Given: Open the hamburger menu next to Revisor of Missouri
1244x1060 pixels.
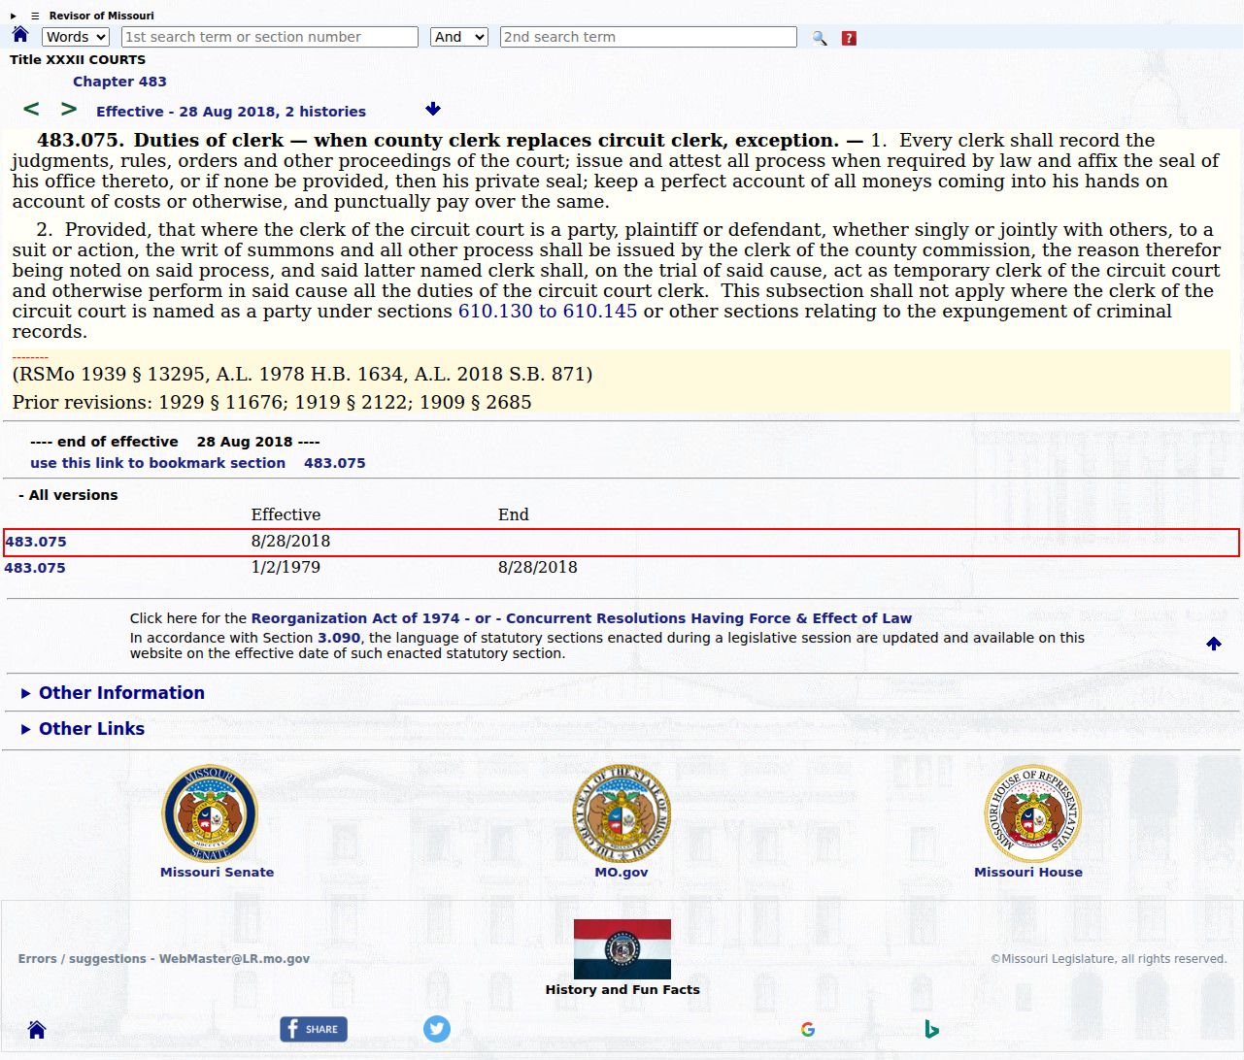Looking at the screenshot, I should 35,16.
